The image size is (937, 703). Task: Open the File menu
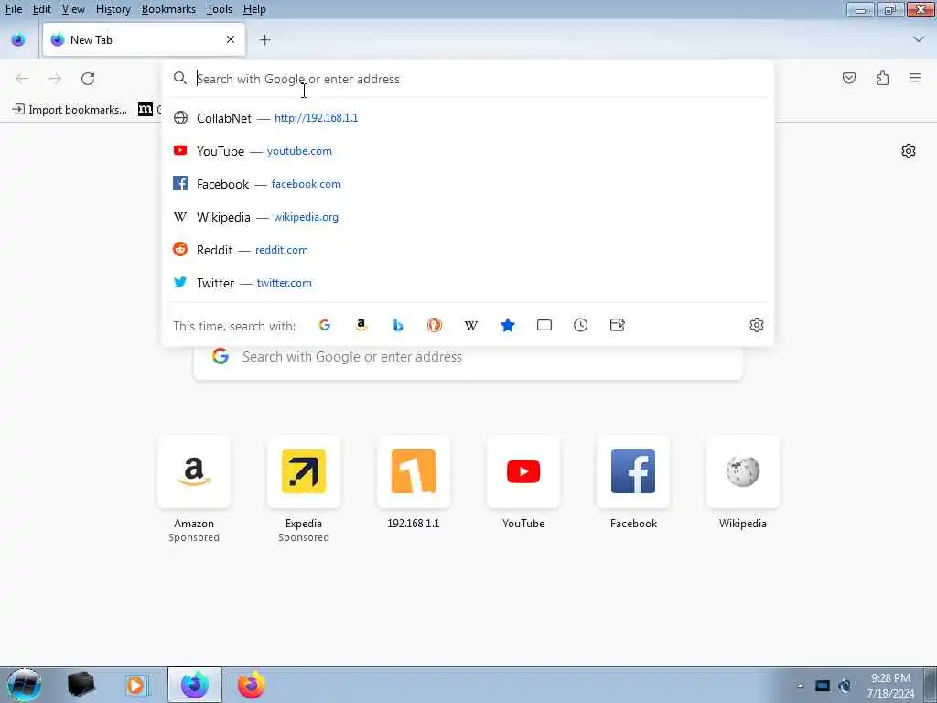pos(13,9)
